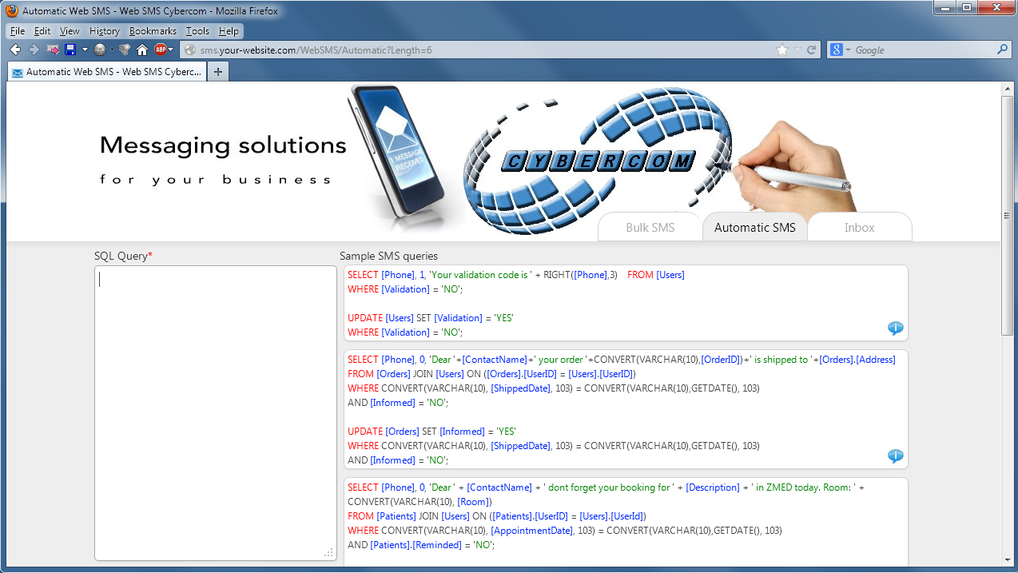Expand the Adblock Plus dropdown arrow
Screen dimensions: 1018x573
[171, 50]
